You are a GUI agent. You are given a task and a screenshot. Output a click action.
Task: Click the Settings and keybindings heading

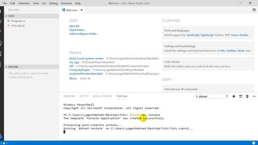click(x=180, y=46)
